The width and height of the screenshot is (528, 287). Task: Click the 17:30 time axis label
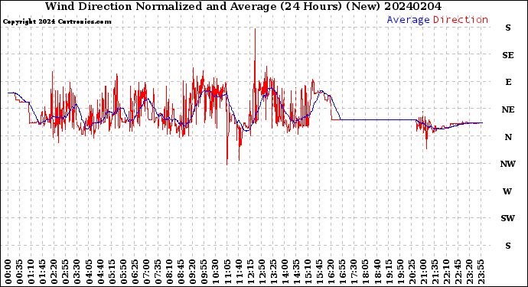click(x=353, y=272)
